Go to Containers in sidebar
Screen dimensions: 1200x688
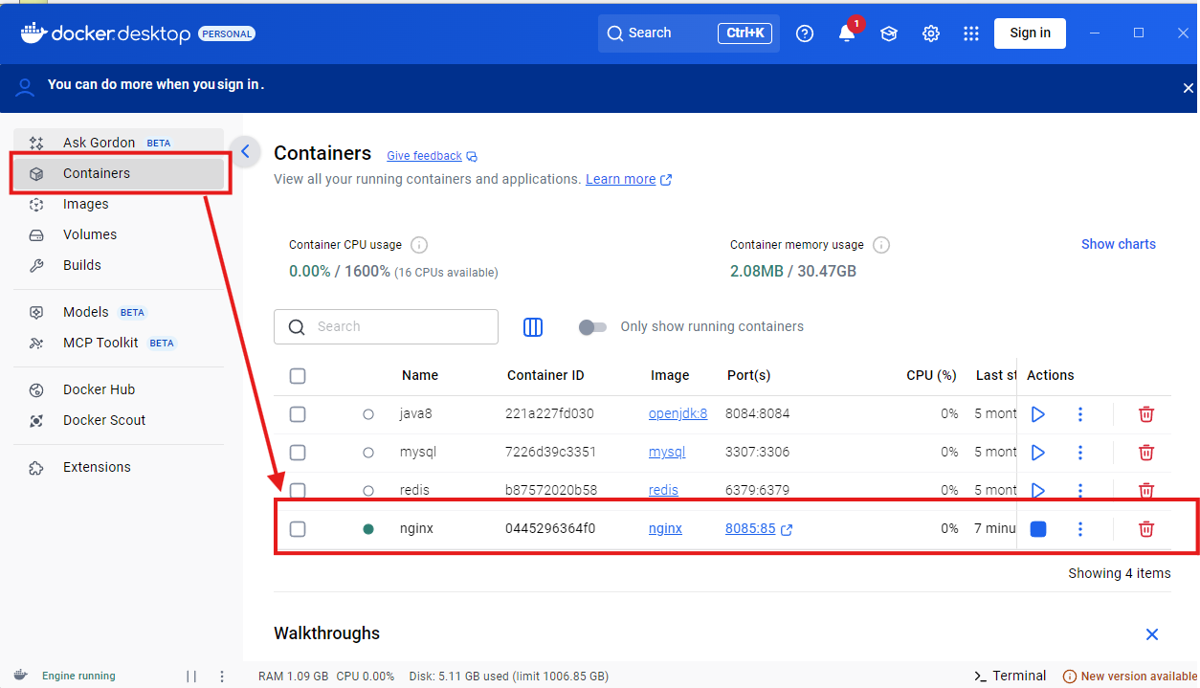[119, 173]
